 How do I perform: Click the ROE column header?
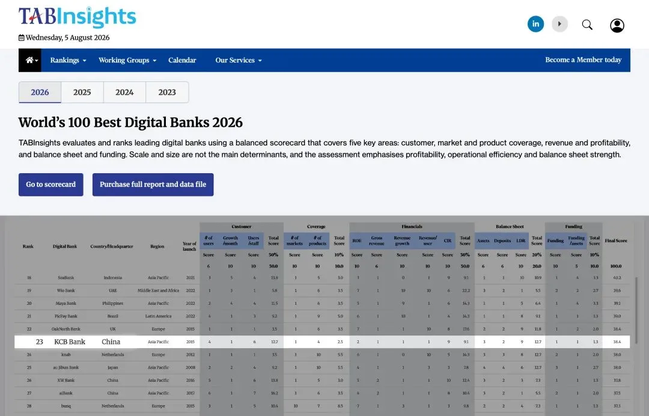coord(357,240)
